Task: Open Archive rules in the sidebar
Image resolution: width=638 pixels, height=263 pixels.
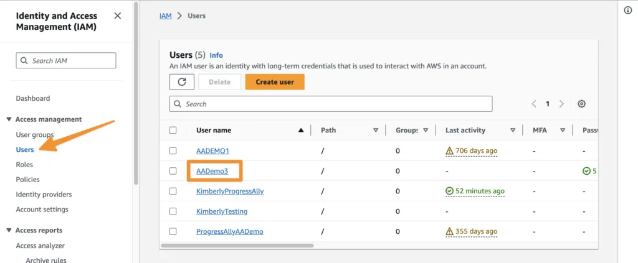Action: 46,260
